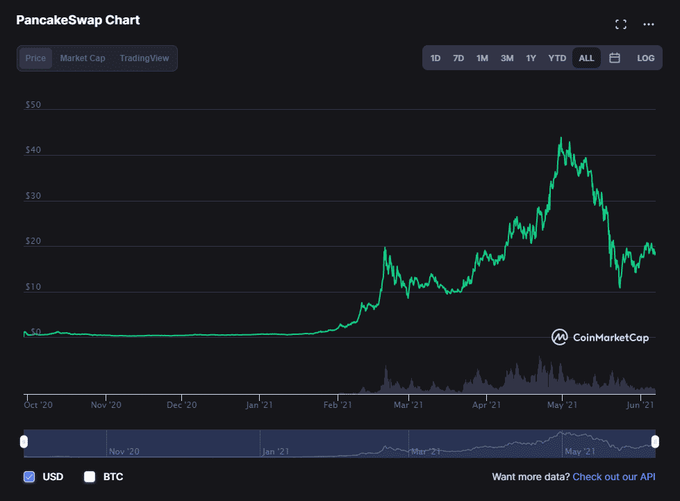This screenshot has height=501, width=680.
Task: Switch to the Market Cap tab
Action: 83,58
